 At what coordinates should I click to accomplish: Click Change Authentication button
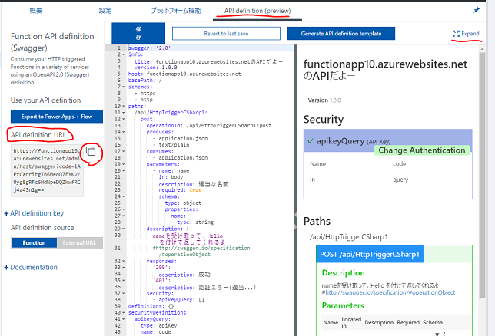point(422,150)
